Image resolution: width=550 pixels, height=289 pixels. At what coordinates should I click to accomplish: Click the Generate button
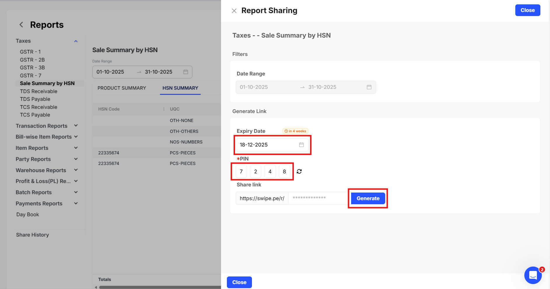[368, 198]
